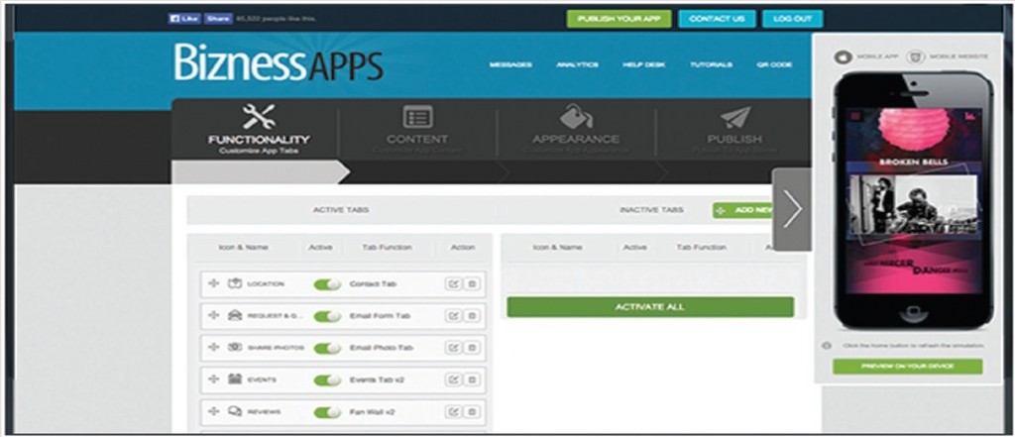Image resolution: width=1015 pixels, height=437 pixels.
Task: Delete the Events Tab v2 row
Action: coord(472,381)
